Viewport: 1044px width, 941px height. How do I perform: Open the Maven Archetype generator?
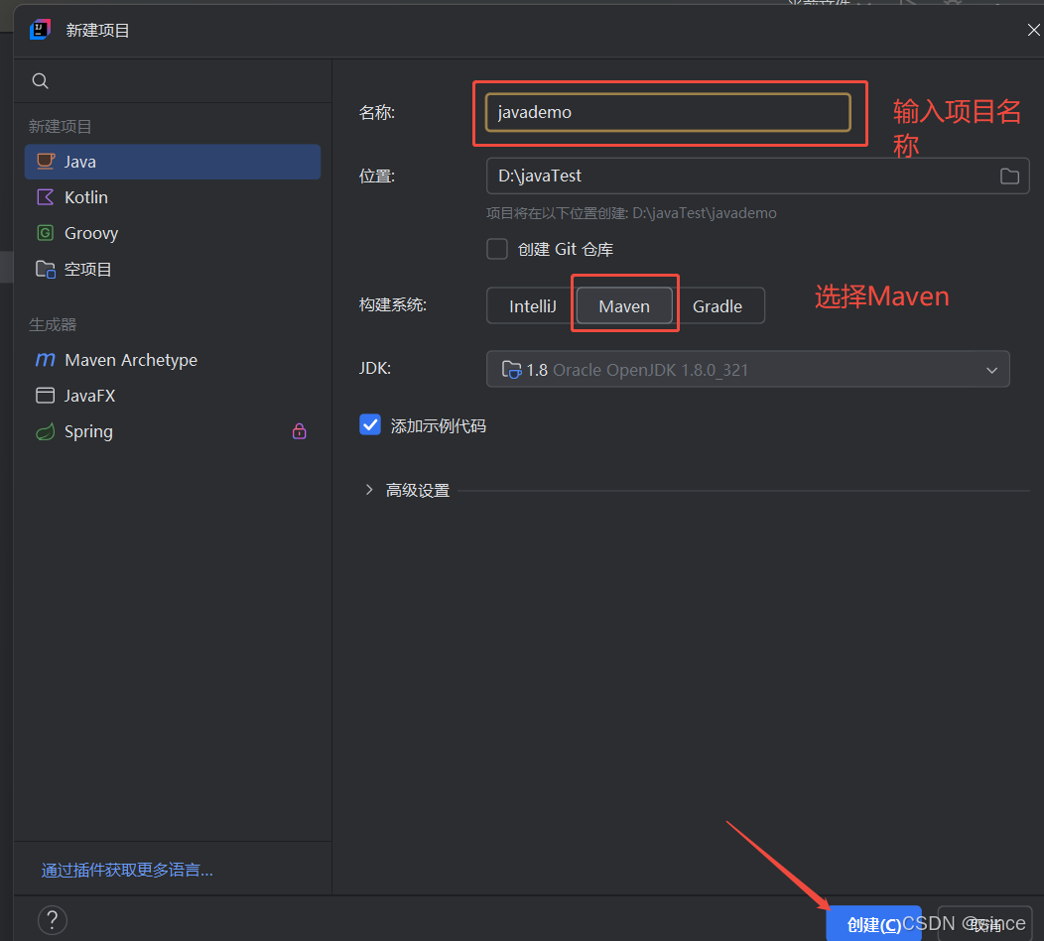pos(173,360)
